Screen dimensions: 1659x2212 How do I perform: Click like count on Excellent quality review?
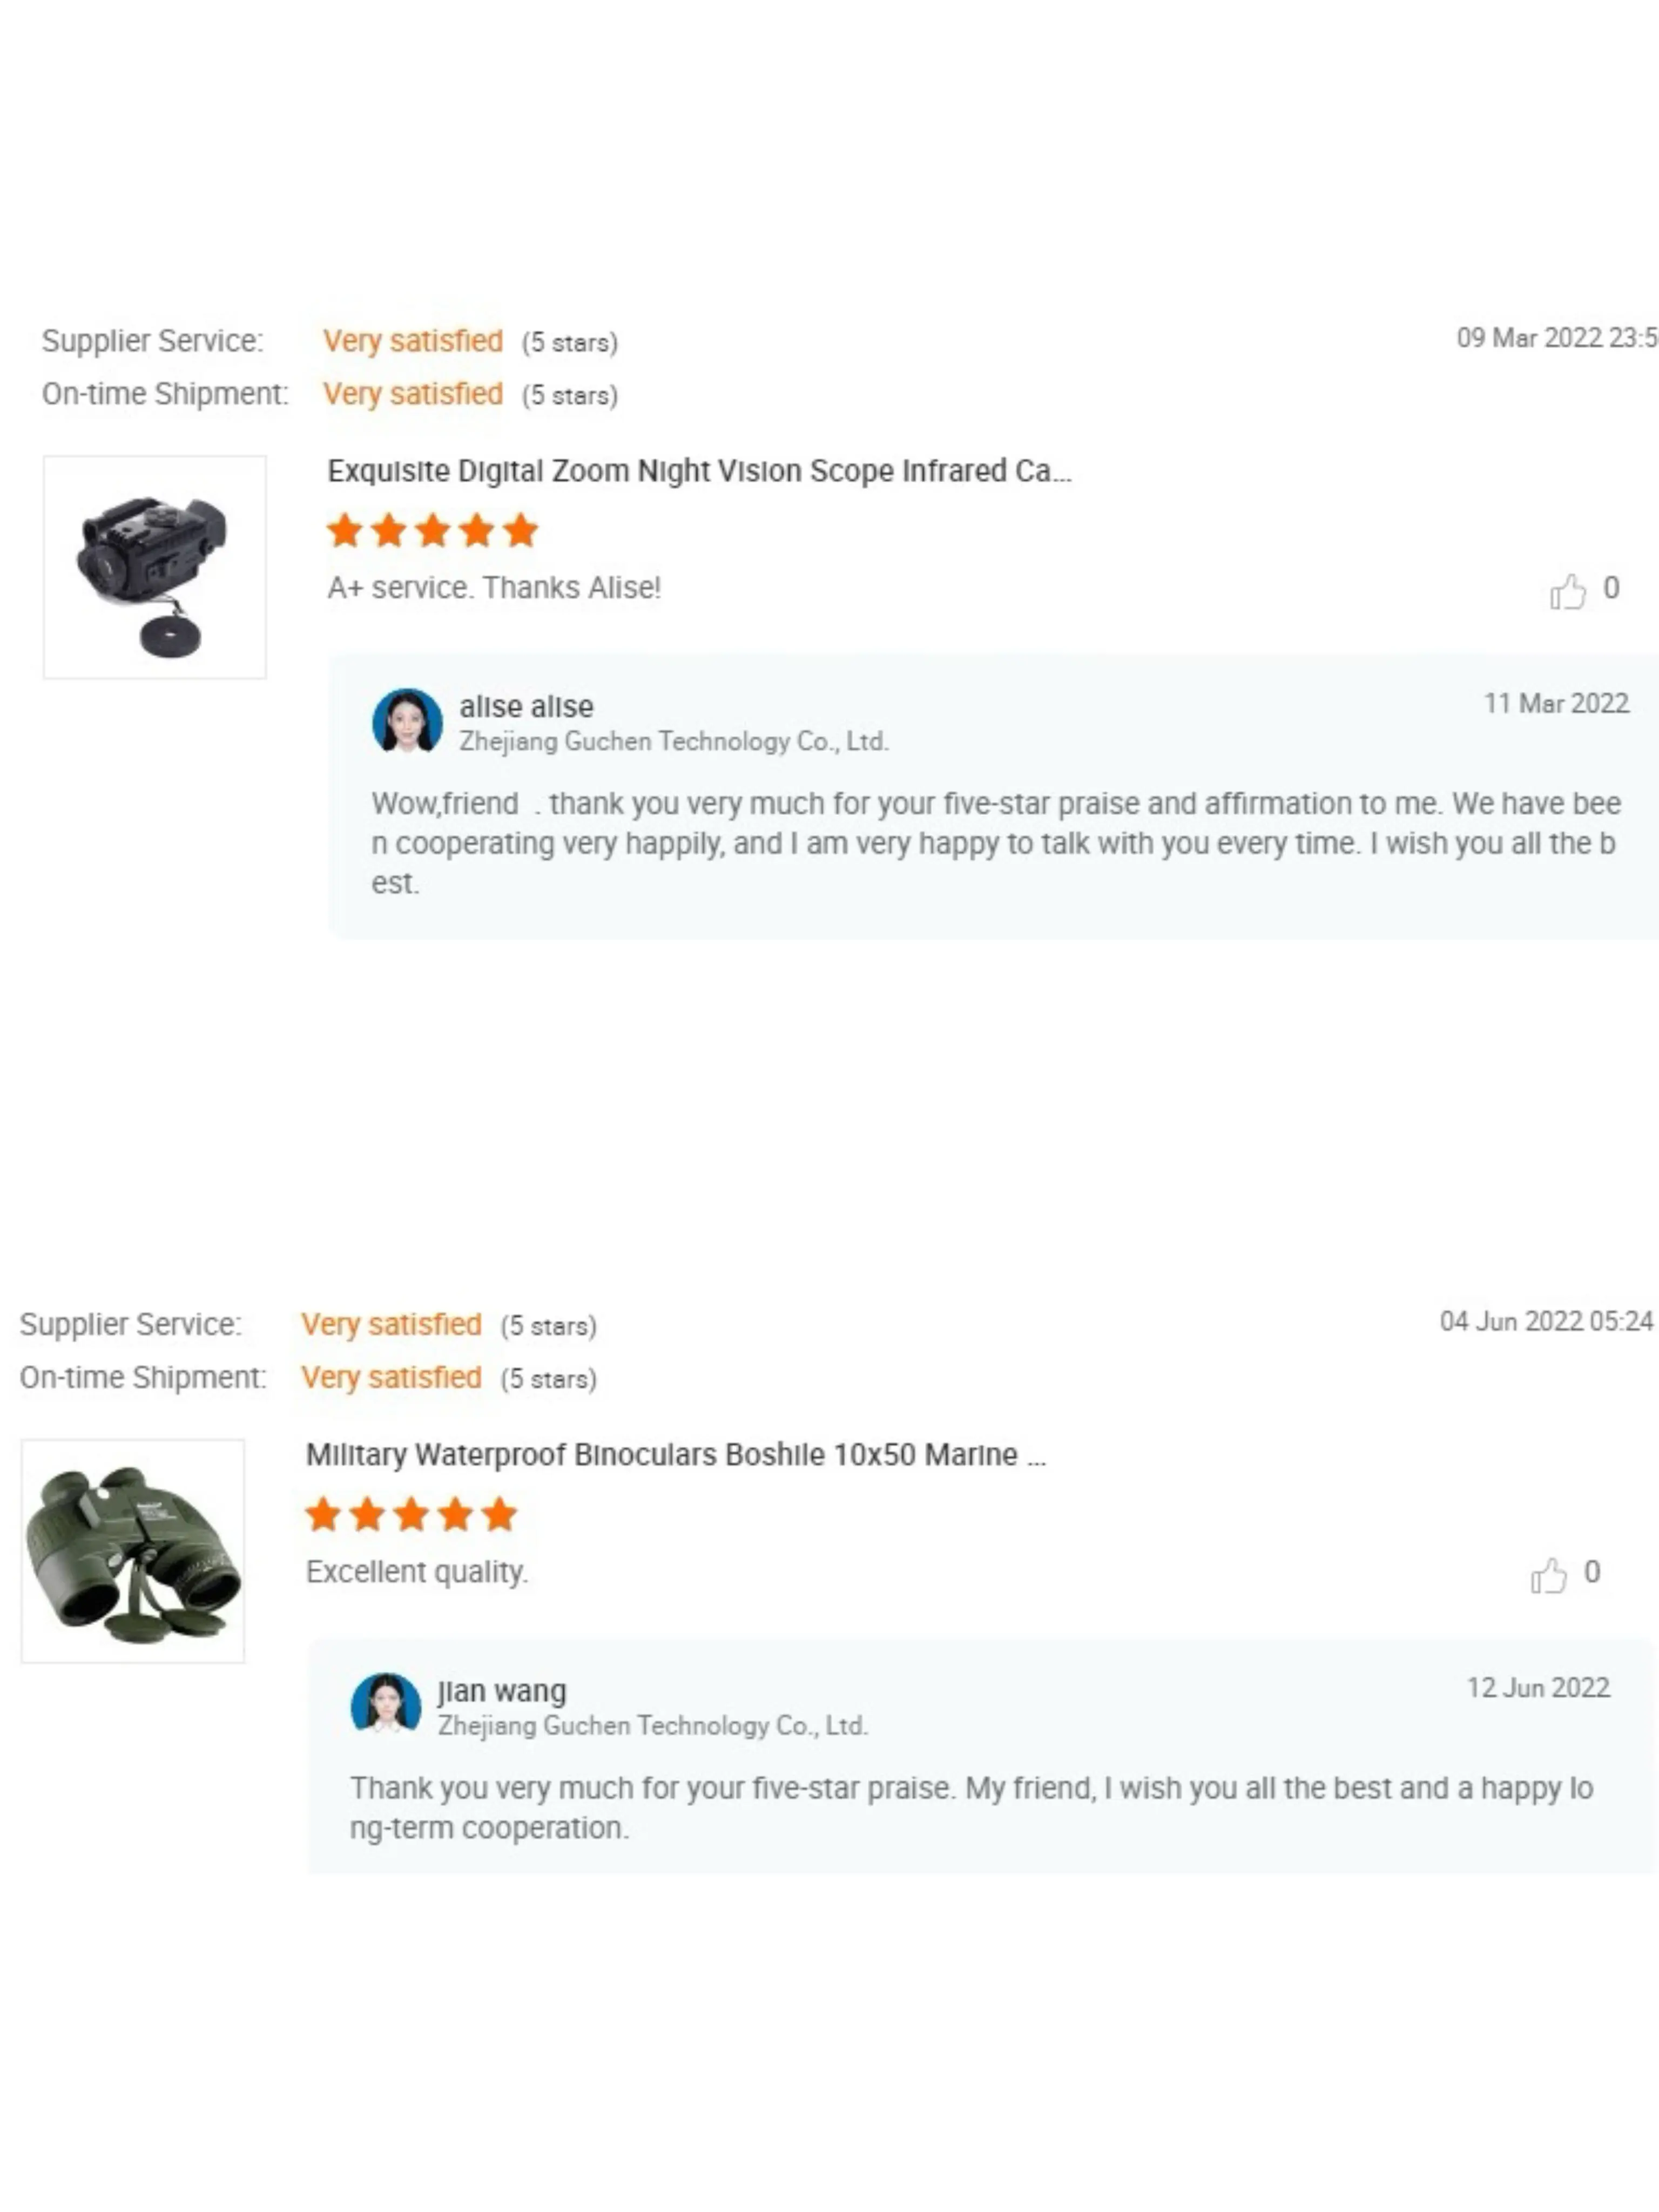(x=1591, y=1572)
